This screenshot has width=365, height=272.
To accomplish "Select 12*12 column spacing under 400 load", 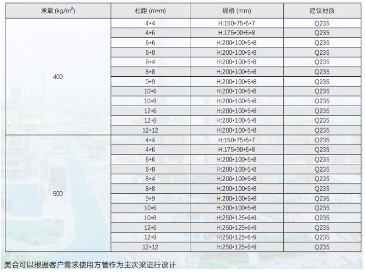I will pos(150,131).
